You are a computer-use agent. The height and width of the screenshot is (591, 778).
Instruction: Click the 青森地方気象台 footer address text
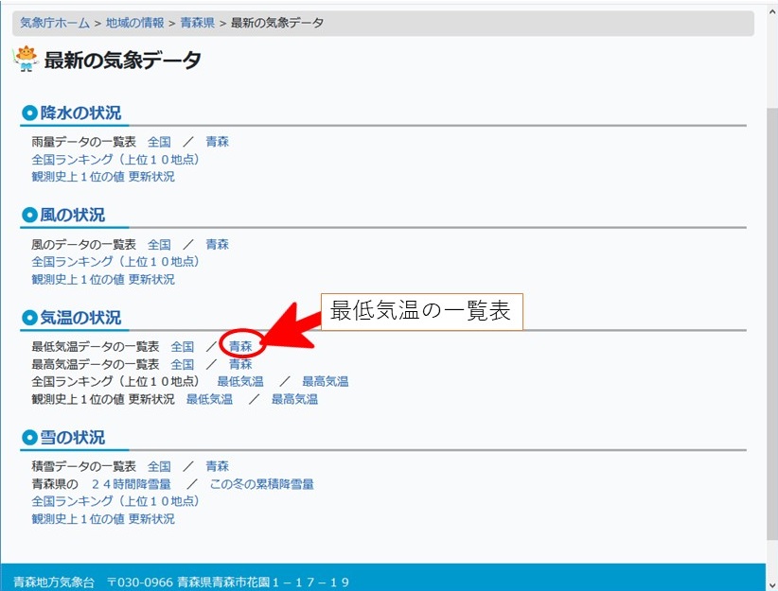[x=181, y=582]
